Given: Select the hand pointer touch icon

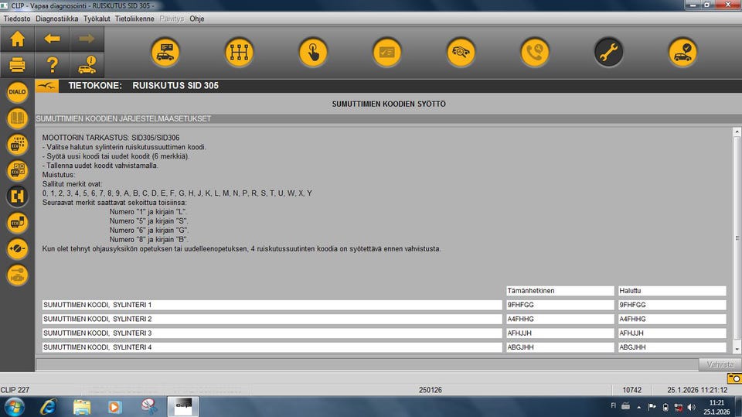Looking at the screenshot, I should [x=313, y=52].
